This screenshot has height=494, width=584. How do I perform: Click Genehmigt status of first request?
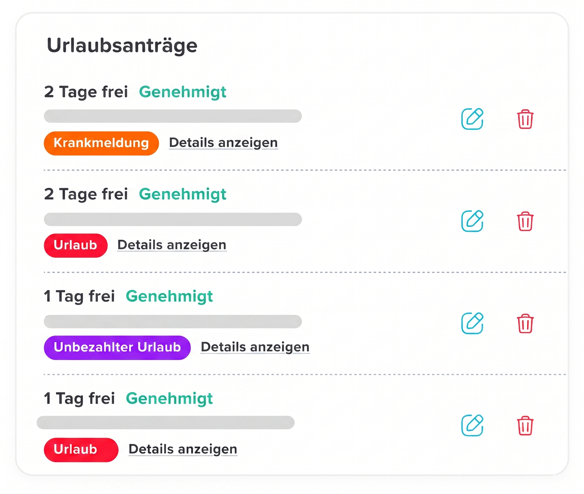tap(182, 92)
